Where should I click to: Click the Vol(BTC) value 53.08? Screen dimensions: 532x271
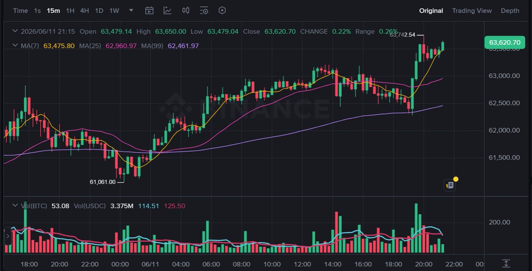pyautogui.click(x=60, y=206)
